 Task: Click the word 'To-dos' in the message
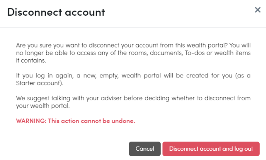pyautogui.click(x=195, y=53)
